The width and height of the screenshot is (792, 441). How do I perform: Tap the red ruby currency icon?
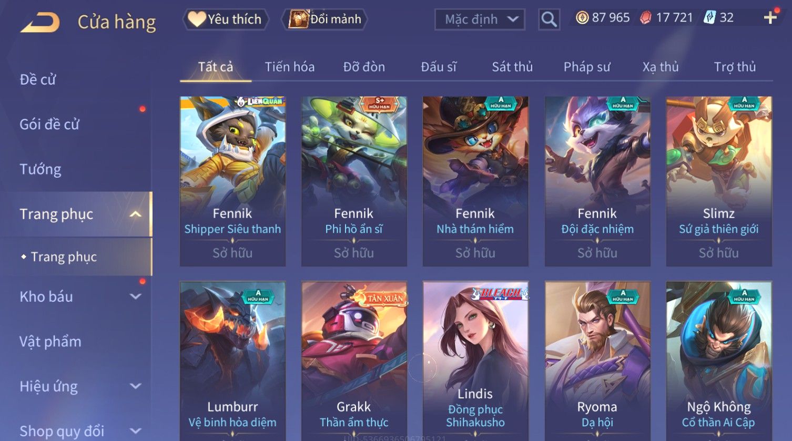(645, 18)
